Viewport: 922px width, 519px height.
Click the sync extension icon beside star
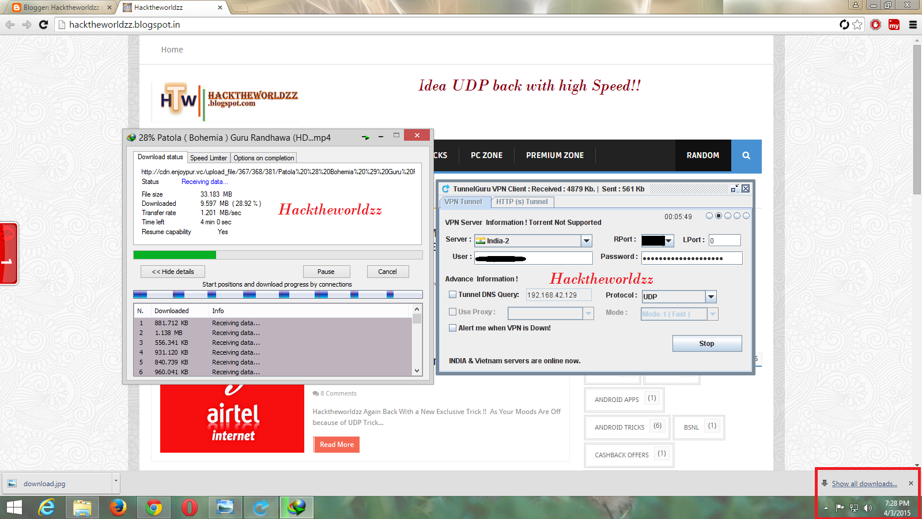coord(844,25)
